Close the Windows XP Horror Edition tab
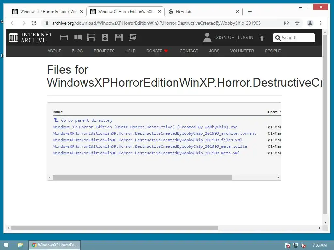The image size is (334, 250). pyautogui.click(x=81, y=12)
